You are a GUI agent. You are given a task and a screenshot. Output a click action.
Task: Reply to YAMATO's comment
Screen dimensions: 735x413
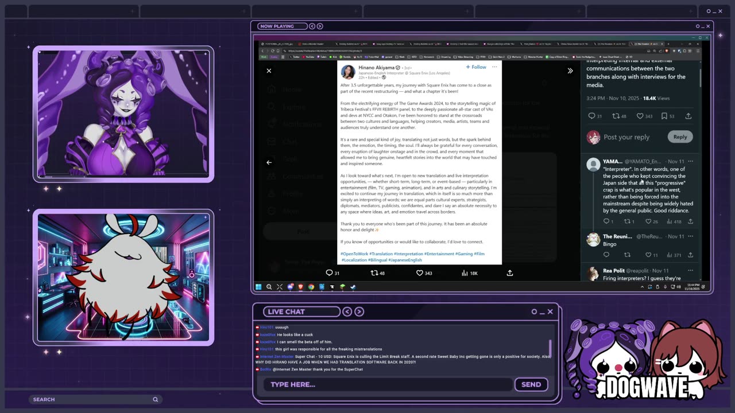(x=606, y=221)
